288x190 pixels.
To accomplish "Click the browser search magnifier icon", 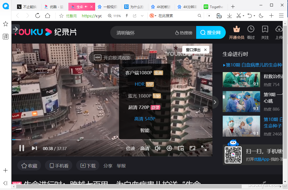I will (199, 16).
